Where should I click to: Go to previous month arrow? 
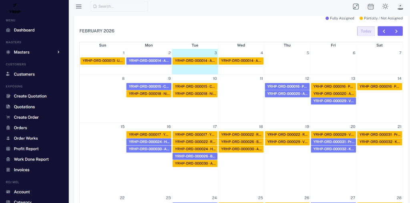[384, 31]
